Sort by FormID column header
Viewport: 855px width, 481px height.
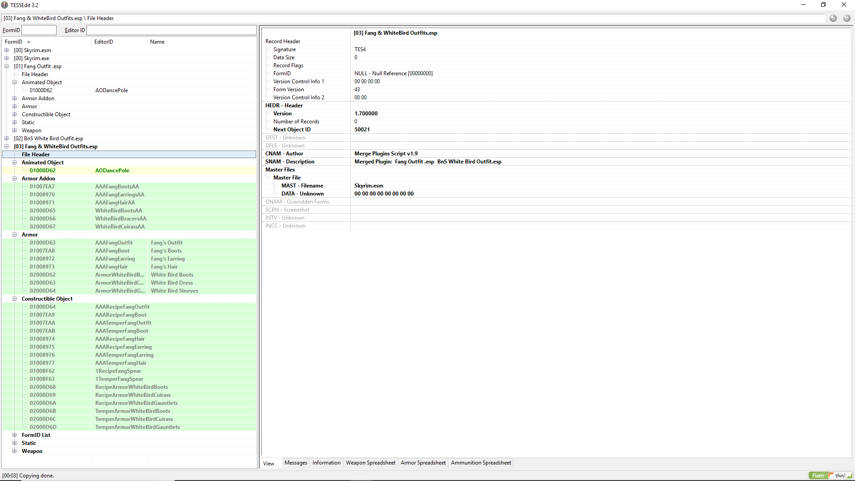coord(47,42)
